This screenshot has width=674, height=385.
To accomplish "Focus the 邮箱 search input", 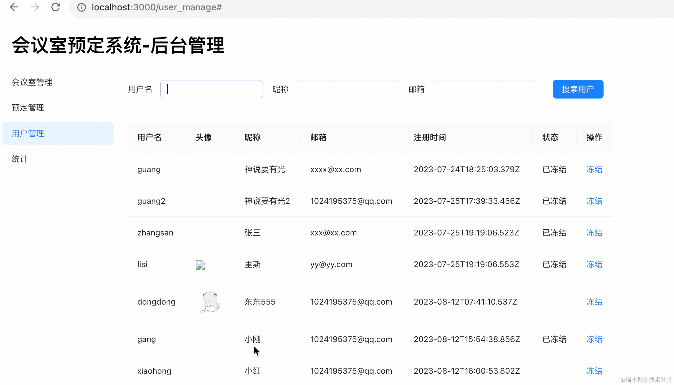I will [484, 89].
